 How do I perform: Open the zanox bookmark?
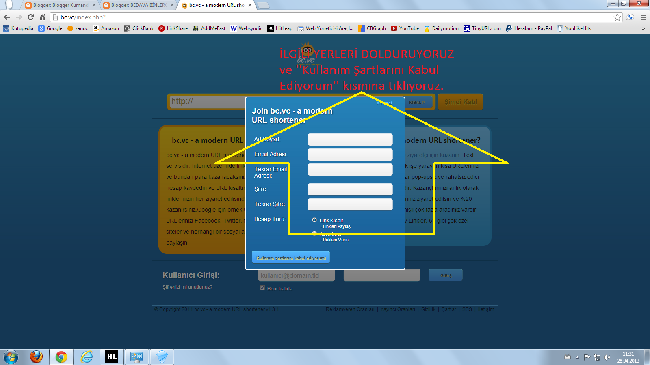[x=78, y=28]
